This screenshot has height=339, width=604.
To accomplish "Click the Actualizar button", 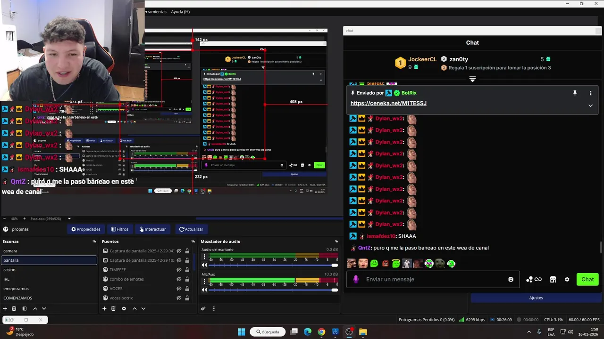I will point(191,229).
